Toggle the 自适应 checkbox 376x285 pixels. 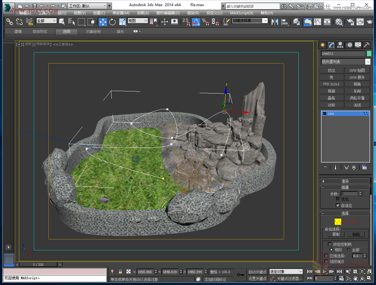point(338,206)
